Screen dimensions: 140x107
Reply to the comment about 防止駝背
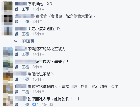[25, 92]
